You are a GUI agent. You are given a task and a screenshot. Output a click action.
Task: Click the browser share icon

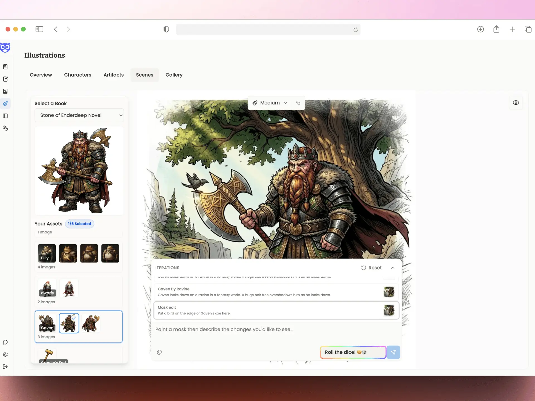(x=496, y=29)
